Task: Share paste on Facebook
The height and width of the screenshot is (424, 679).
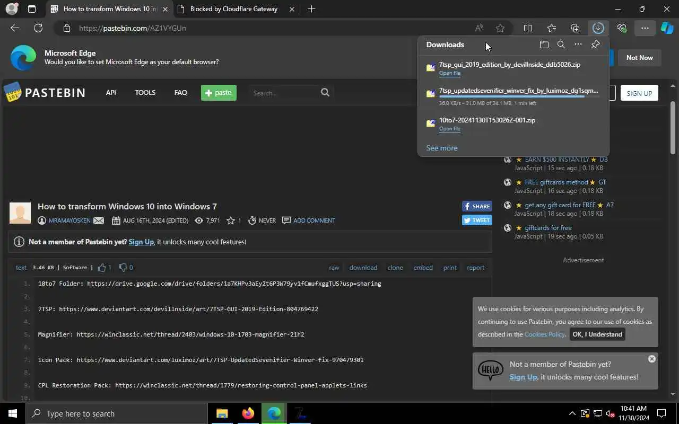Action: pos(477,206)
